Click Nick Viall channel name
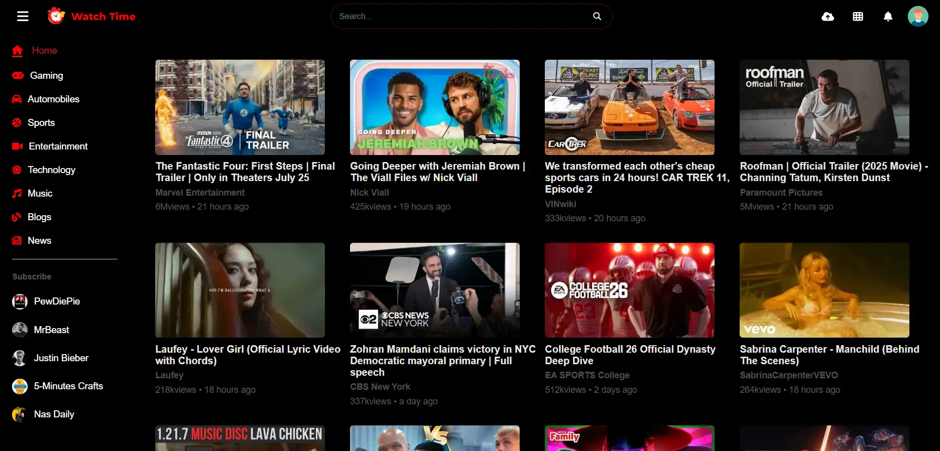This screenshot has height=451, width=940. click(370, 193)
